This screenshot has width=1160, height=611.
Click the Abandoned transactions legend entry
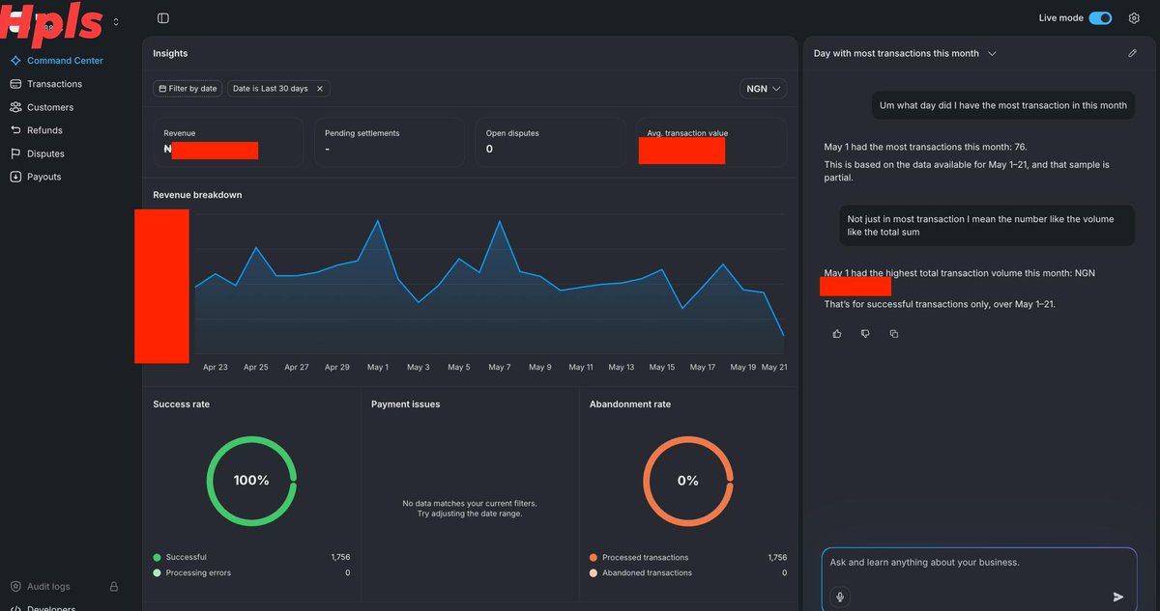[x=641, y=573]
